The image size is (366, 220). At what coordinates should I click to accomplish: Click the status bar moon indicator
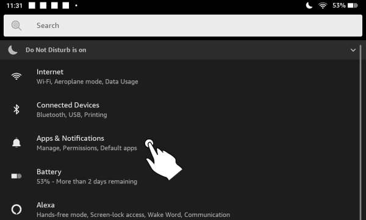point(309,5)
